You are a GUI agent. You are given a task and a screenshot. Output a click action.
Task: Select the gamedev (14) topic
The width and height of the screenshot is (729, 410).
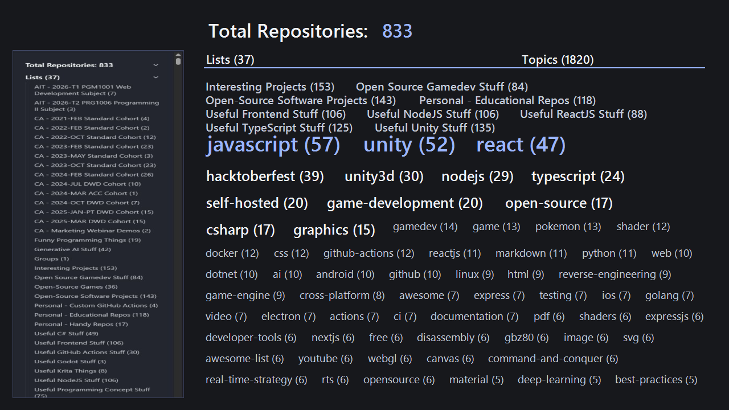(425, 227)
